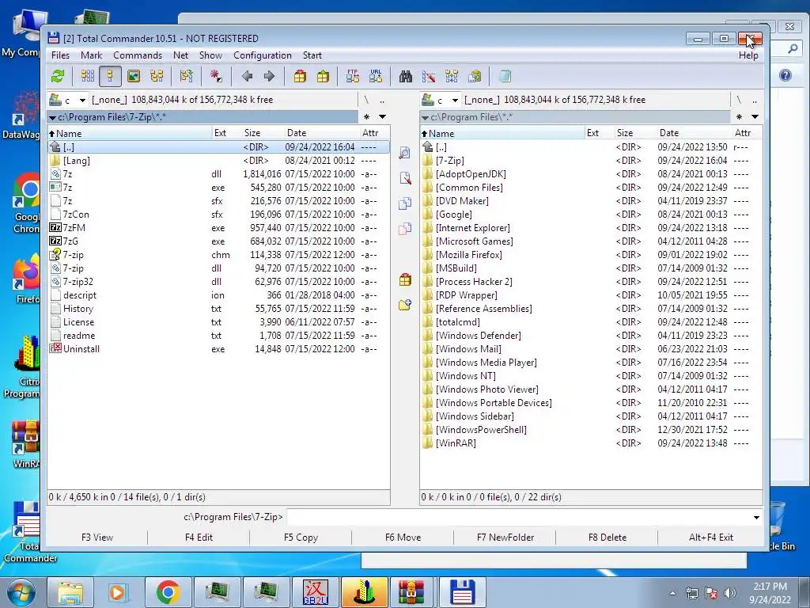Go to left panel root with backslash button
Screen dimensions: 810x608
(366, 100)
